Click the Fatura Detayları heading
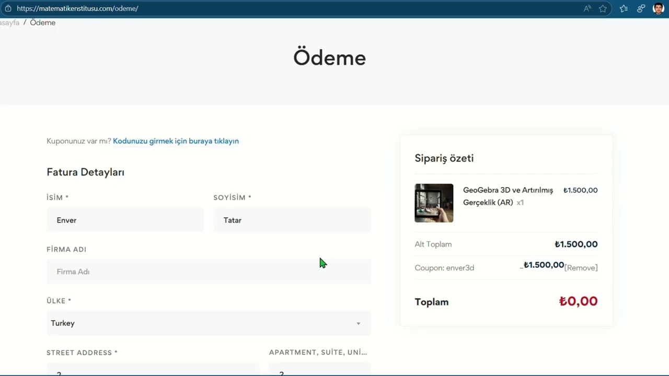The width and height of the screenshot is (669, 376). pyautogui.click(x=85, y=172)
